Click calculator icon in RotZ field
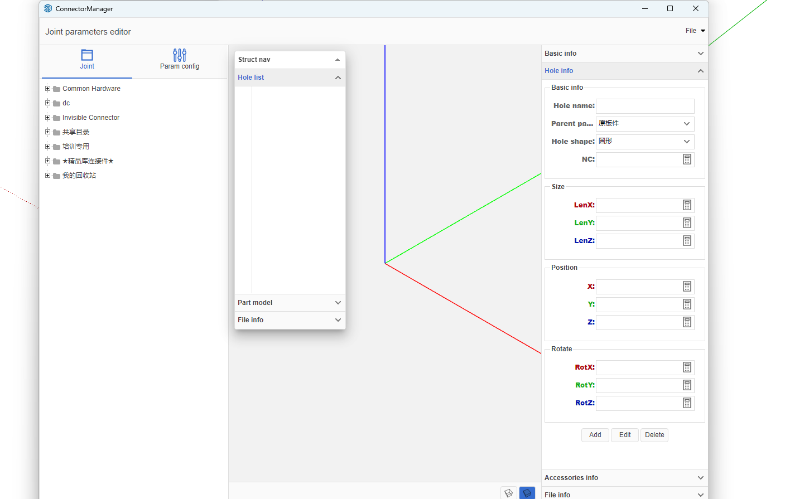Viewport: 809px width, 499px height. tap(687, 403)
